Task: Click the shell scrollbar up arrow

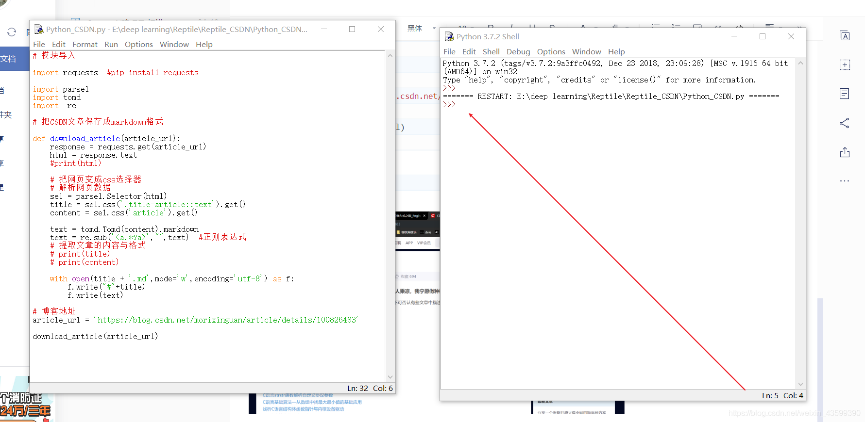Action: pos(800,63)
